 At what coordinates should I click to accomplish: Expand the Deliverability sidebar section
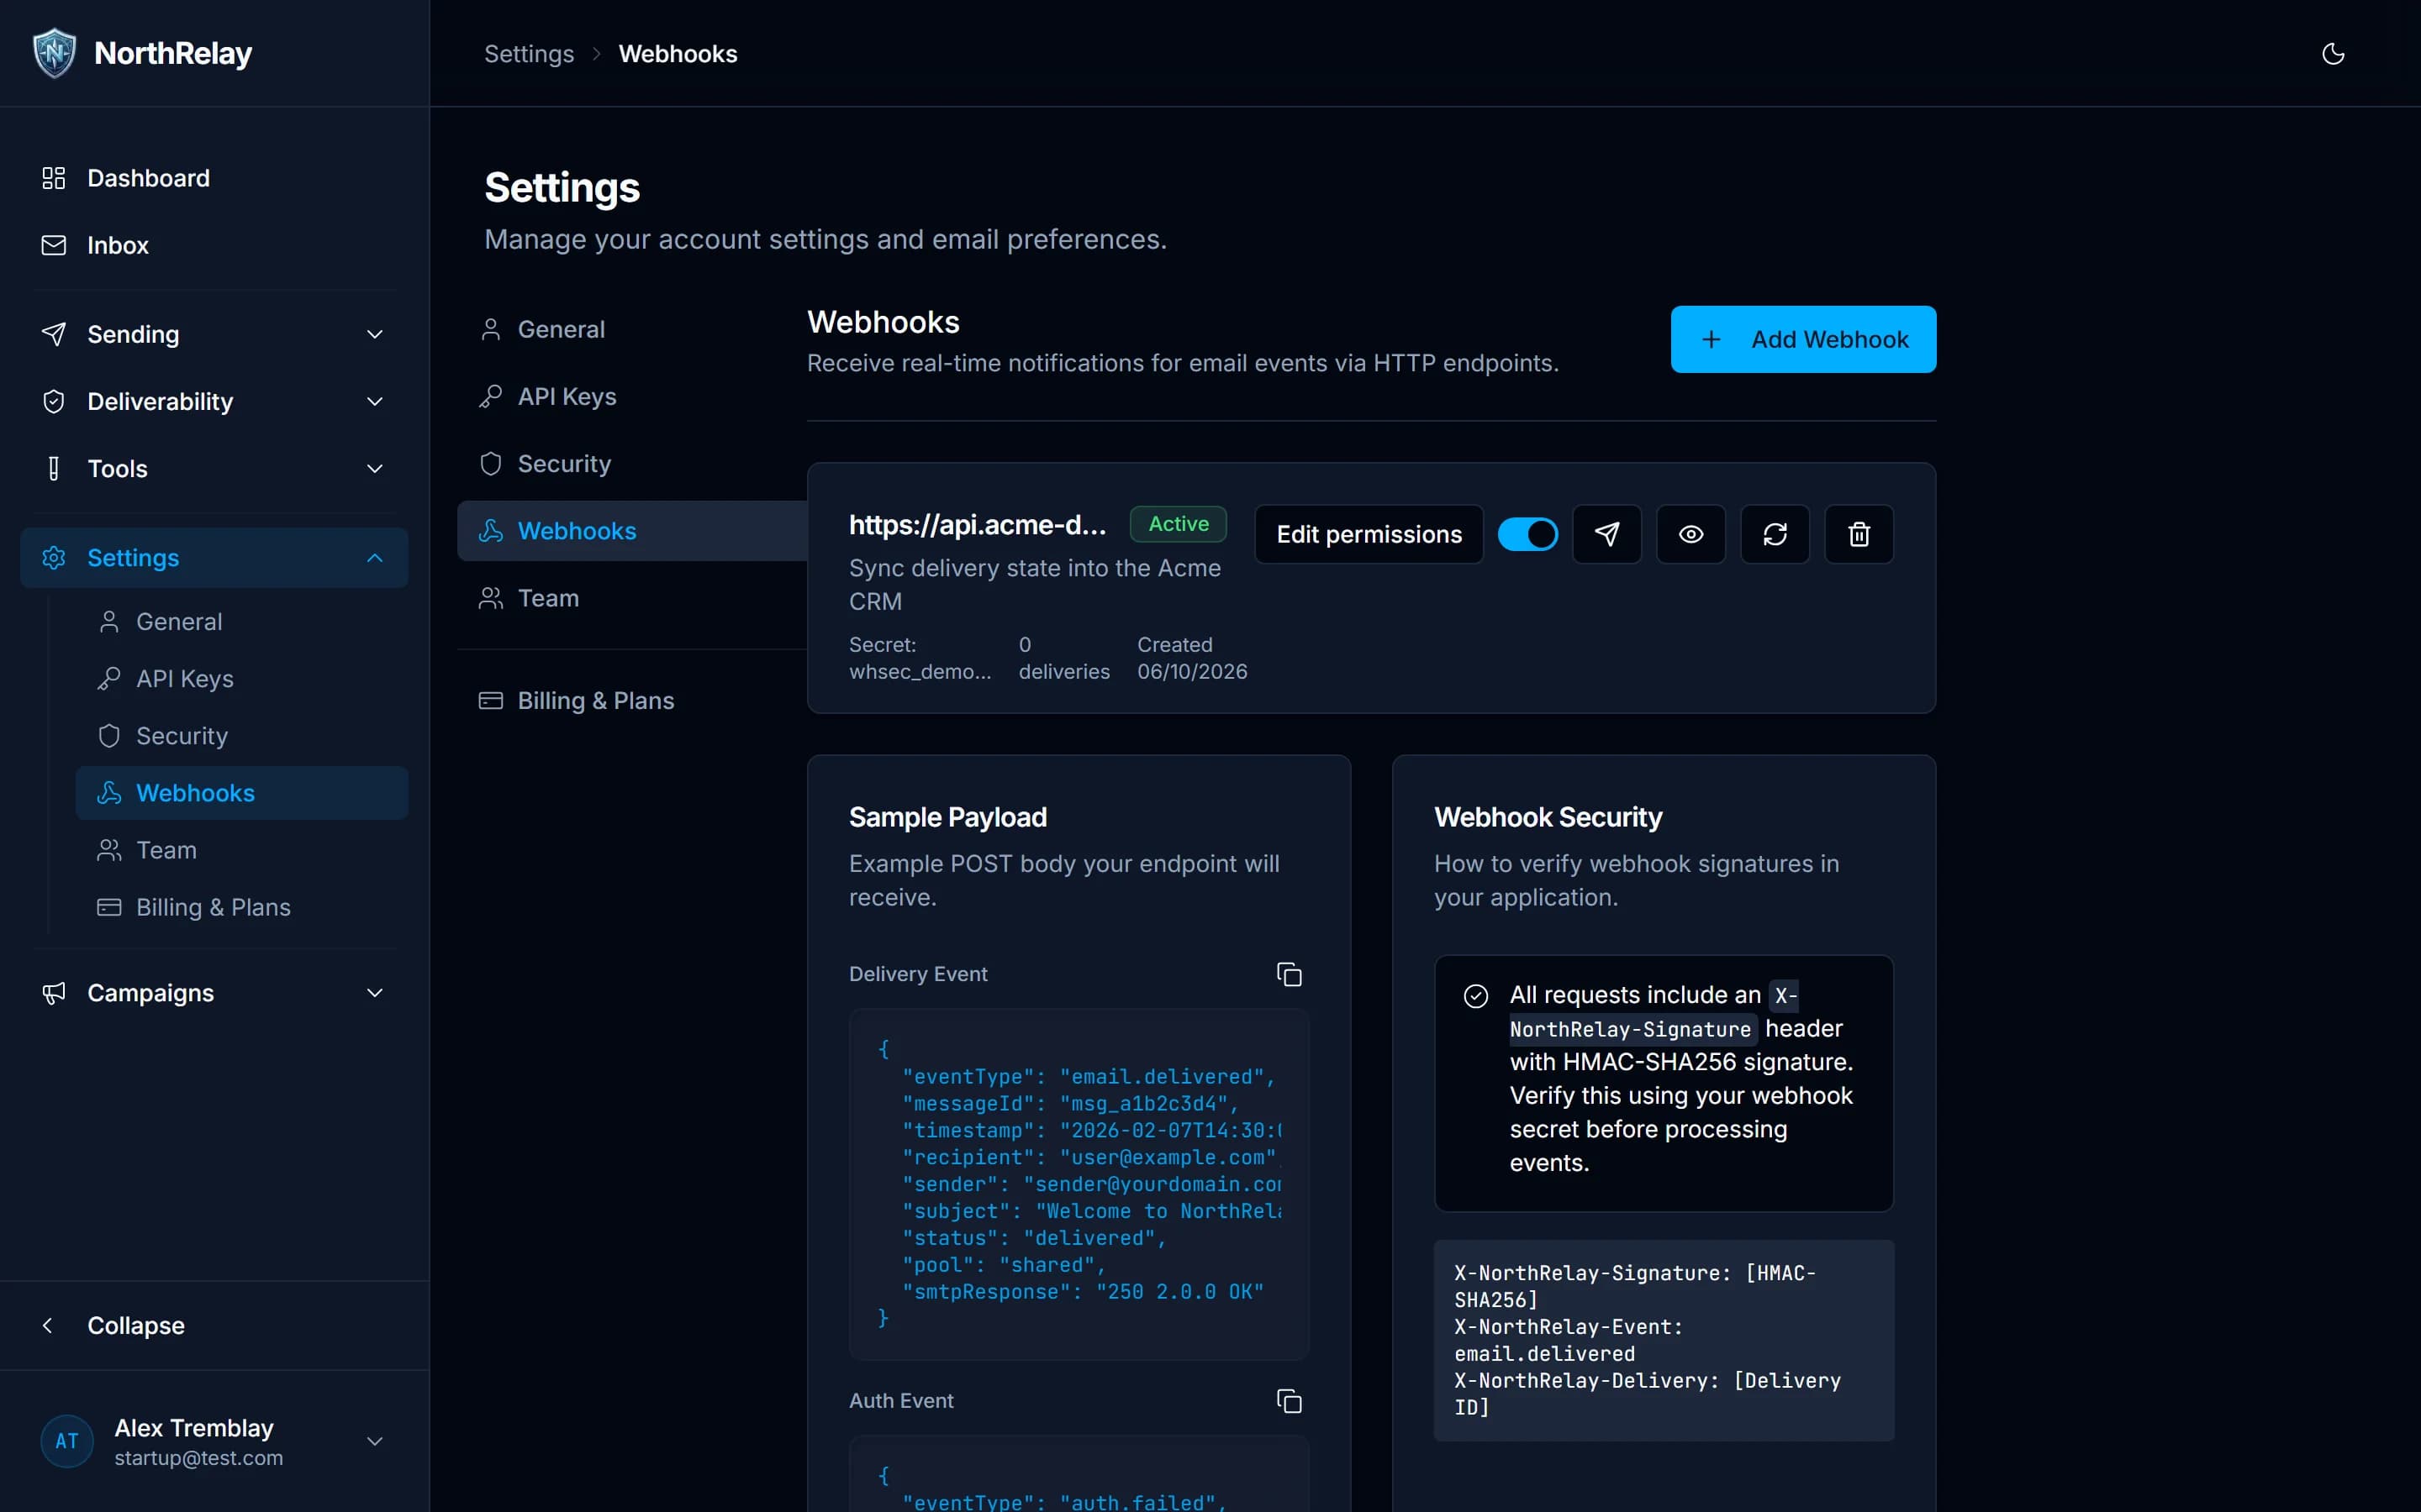click(214, 401)
